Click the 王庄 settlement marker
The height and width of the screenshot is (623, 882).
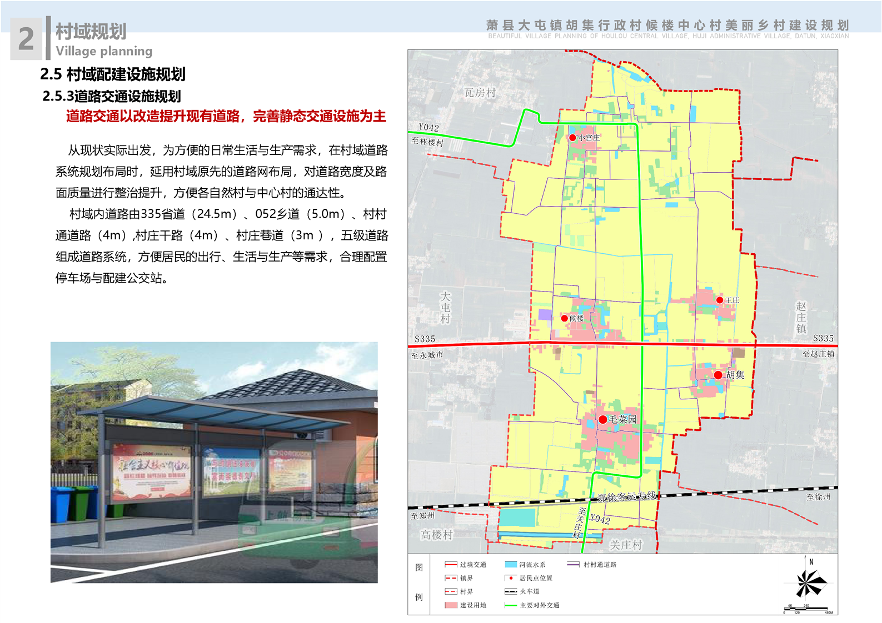pyautogui.click(x=720, y=300)
